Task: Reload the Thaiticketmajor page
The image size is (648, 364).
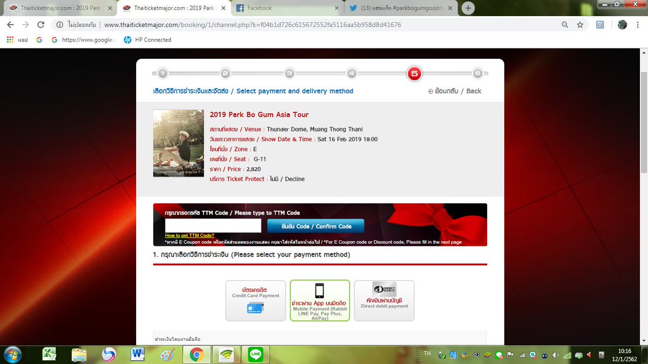Action: pos(40,25)
